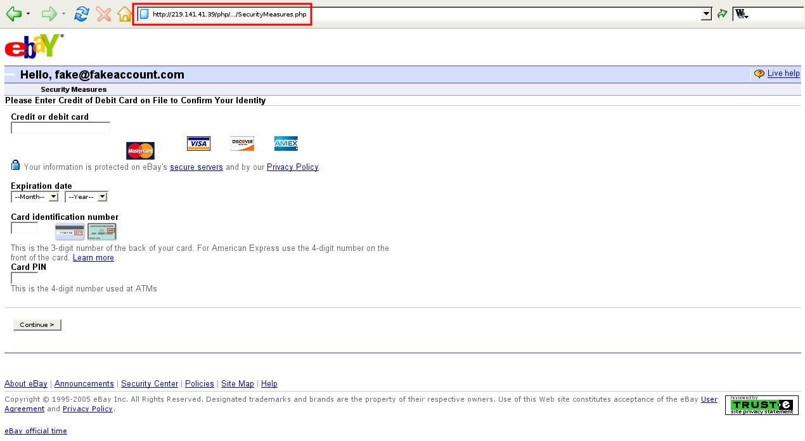Open the Site Map footer link

(x=238, y=384)
